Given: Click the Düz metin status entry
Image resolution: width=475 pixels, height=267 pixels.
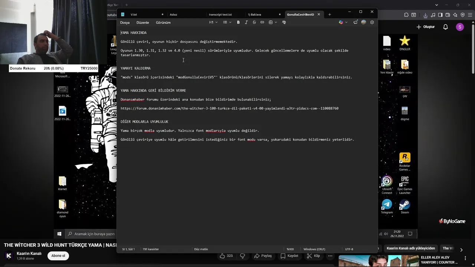Looking at the screenshot, I should pyautogui.click(x=201, y=249).
